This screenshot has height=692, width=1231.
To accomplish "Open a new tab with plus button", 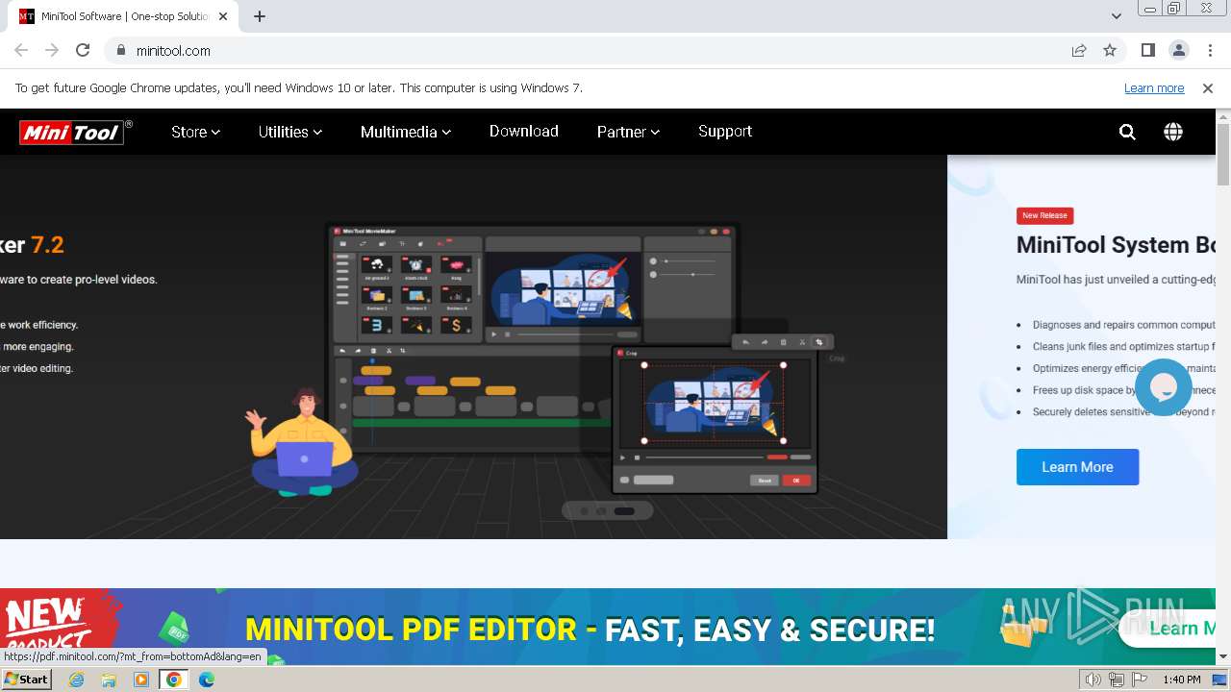I will point(260,16).
